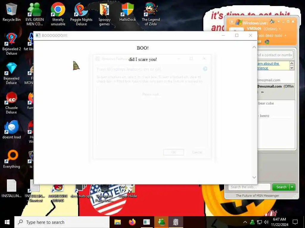
Task: Open File Explorer from the taskbar
Action: tap(117, 222)
